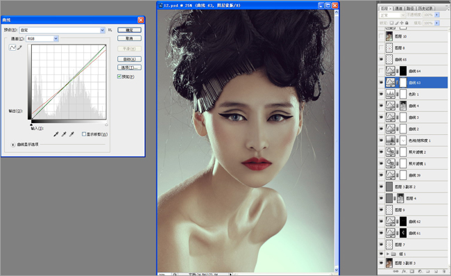Close the Curves dialog

(141, 20)
